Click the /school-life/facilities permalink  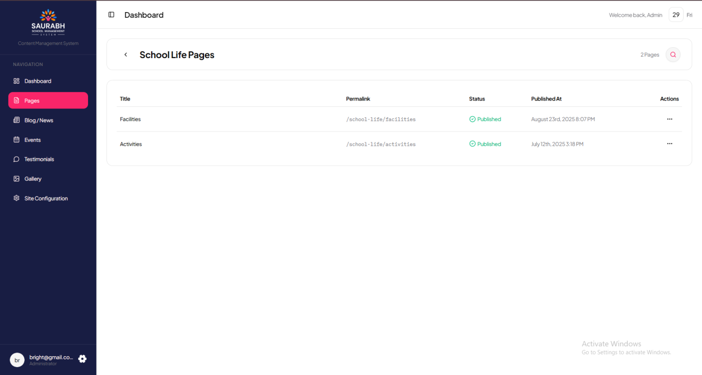pyautogui.click(x=381, y=119)
